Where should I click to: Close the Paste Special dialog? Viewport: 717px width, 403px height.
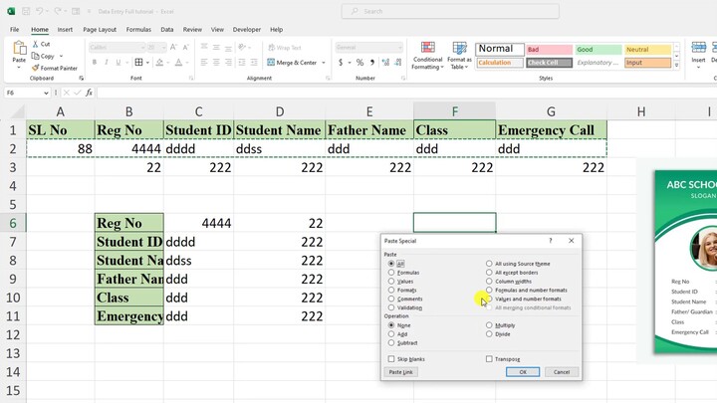coord(572,241)
